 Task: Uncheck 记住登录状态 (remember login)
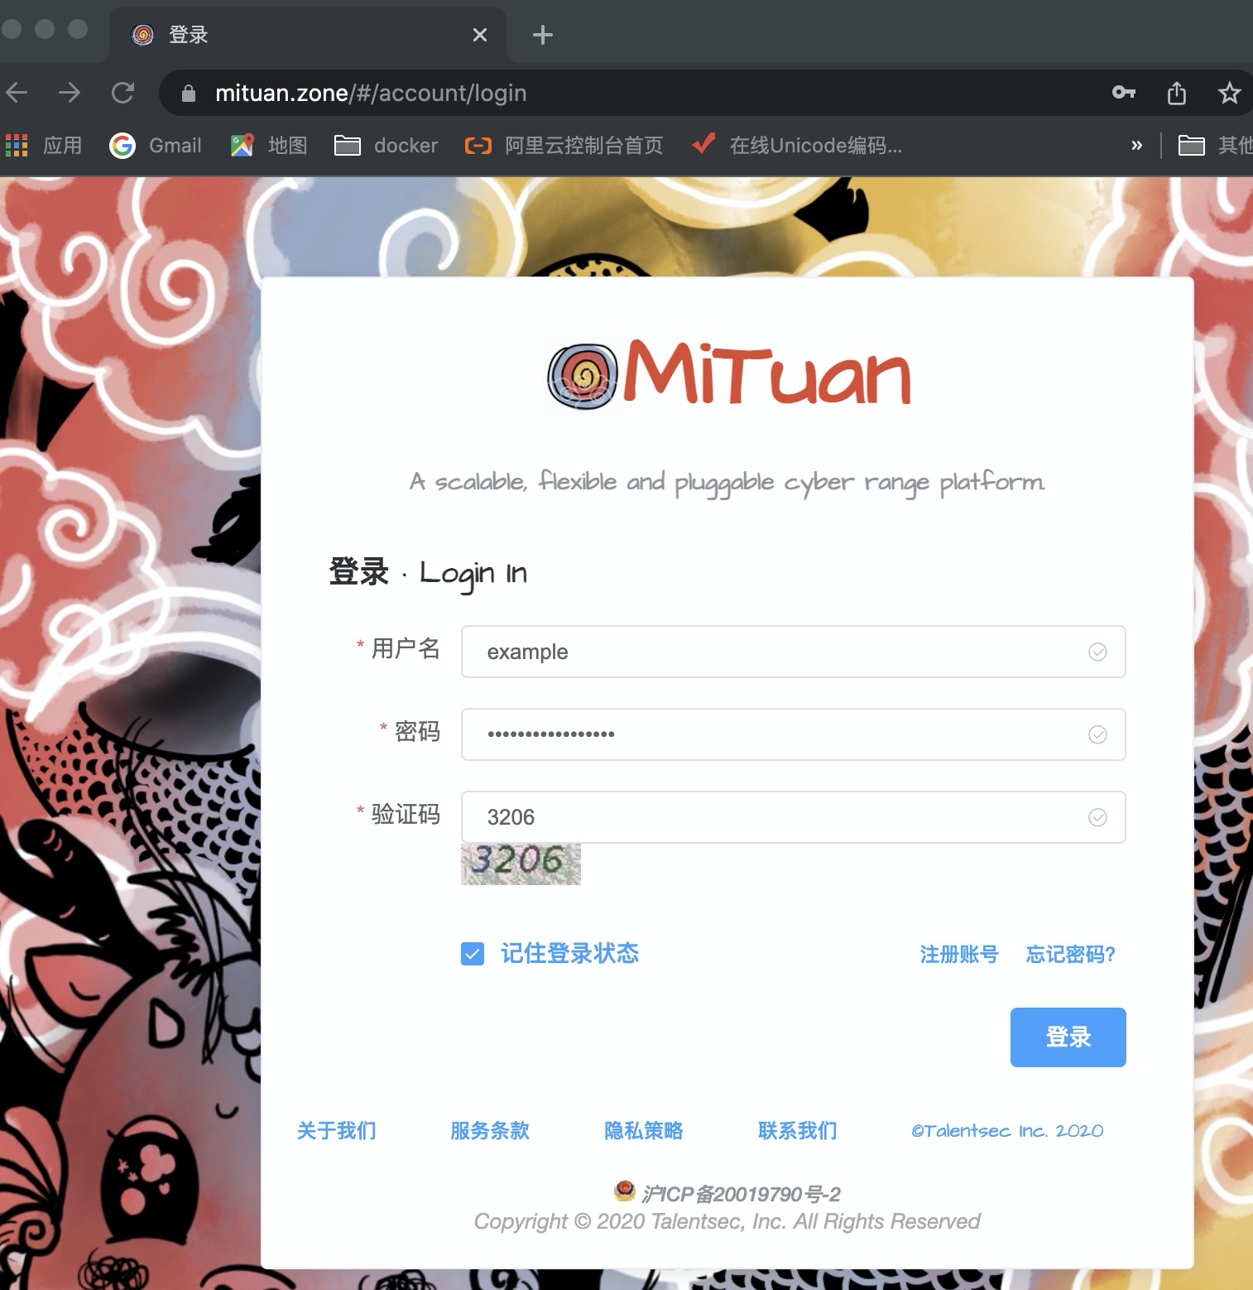(472, 954)
